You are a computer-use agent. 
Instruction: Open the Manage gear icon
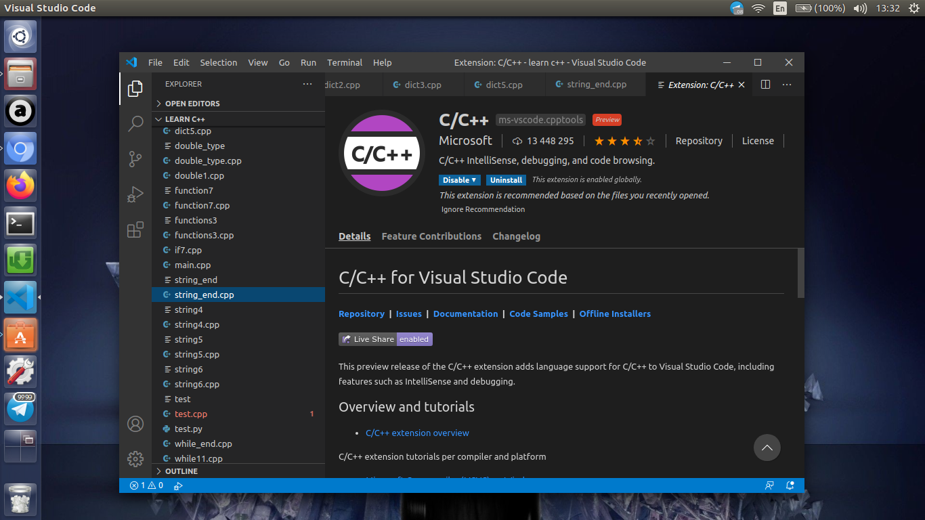click(x=135, y=458)
